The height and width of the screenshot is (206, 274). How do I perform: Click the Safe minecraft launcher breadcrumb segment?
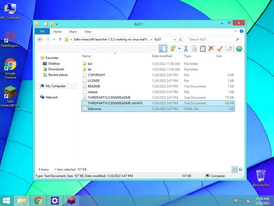coord(111,39)
